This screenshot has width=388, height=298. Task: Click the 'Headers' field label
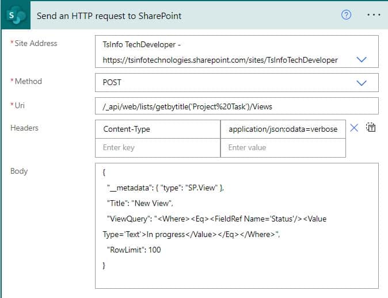pos(24,128)
